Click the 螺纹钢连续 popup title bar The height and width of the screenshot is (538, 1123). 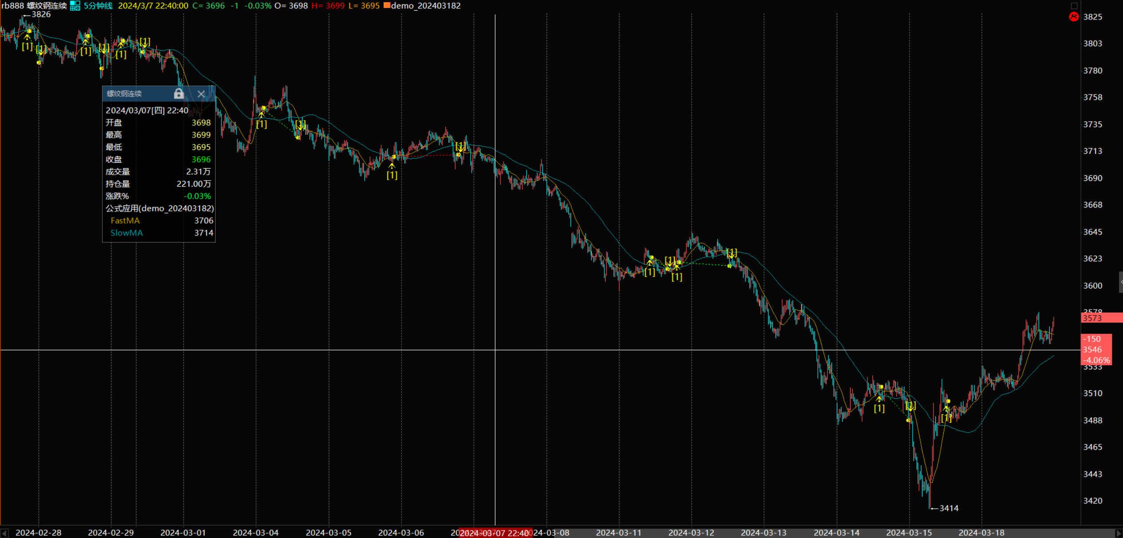click(159, 94)
